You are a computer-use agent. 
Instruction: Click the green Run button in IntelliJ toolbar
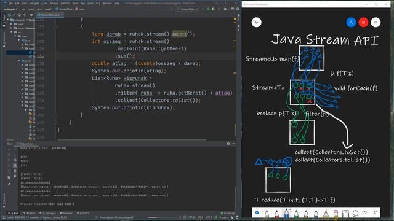(203, 9)
